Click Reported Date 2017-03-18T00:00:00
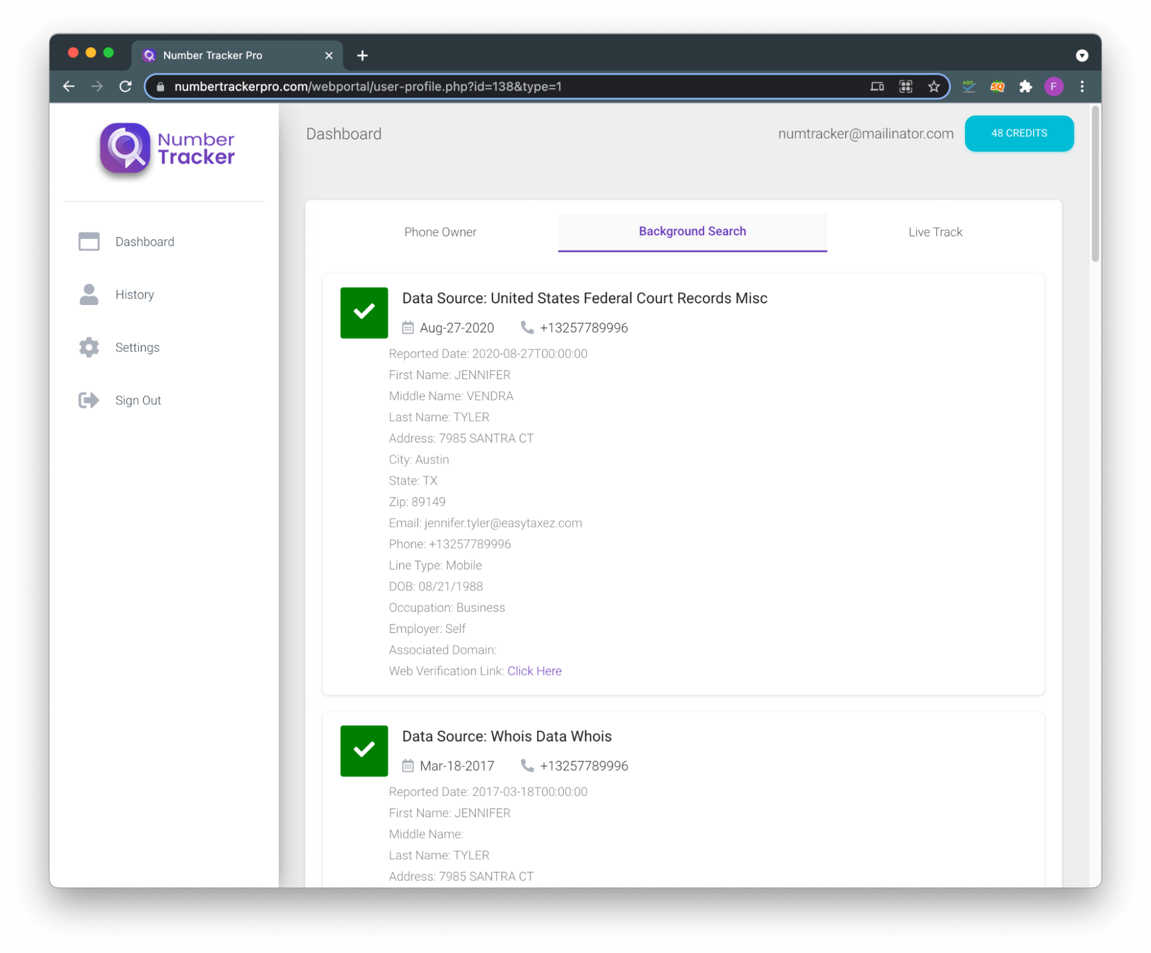 point(488,792)
